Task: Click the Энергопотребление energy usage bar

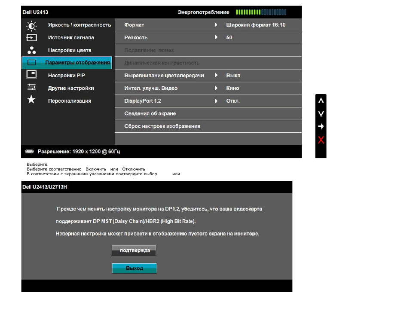Action: pos(261,12)
